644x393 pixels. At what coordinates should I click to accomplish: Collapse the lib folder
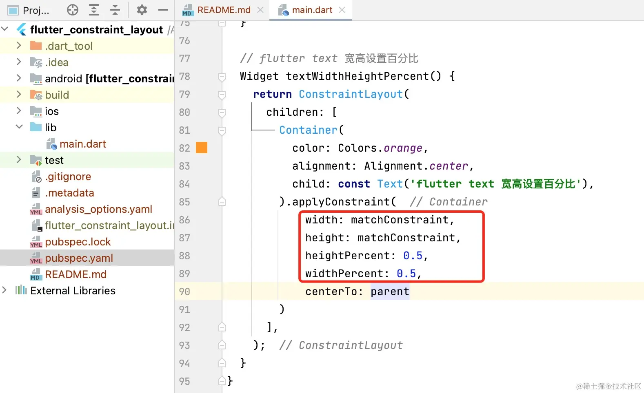coord(19,127)
